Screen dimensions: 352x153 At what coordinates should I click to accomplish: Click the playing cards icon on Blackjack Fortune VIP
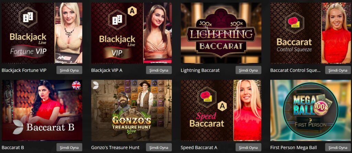click(x=28, y=17)
